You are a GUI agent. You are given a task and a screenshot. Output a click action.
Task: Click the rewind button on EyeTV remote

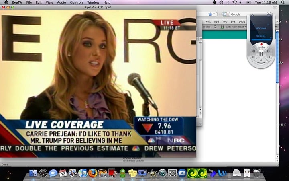click(x=254, y=51)
